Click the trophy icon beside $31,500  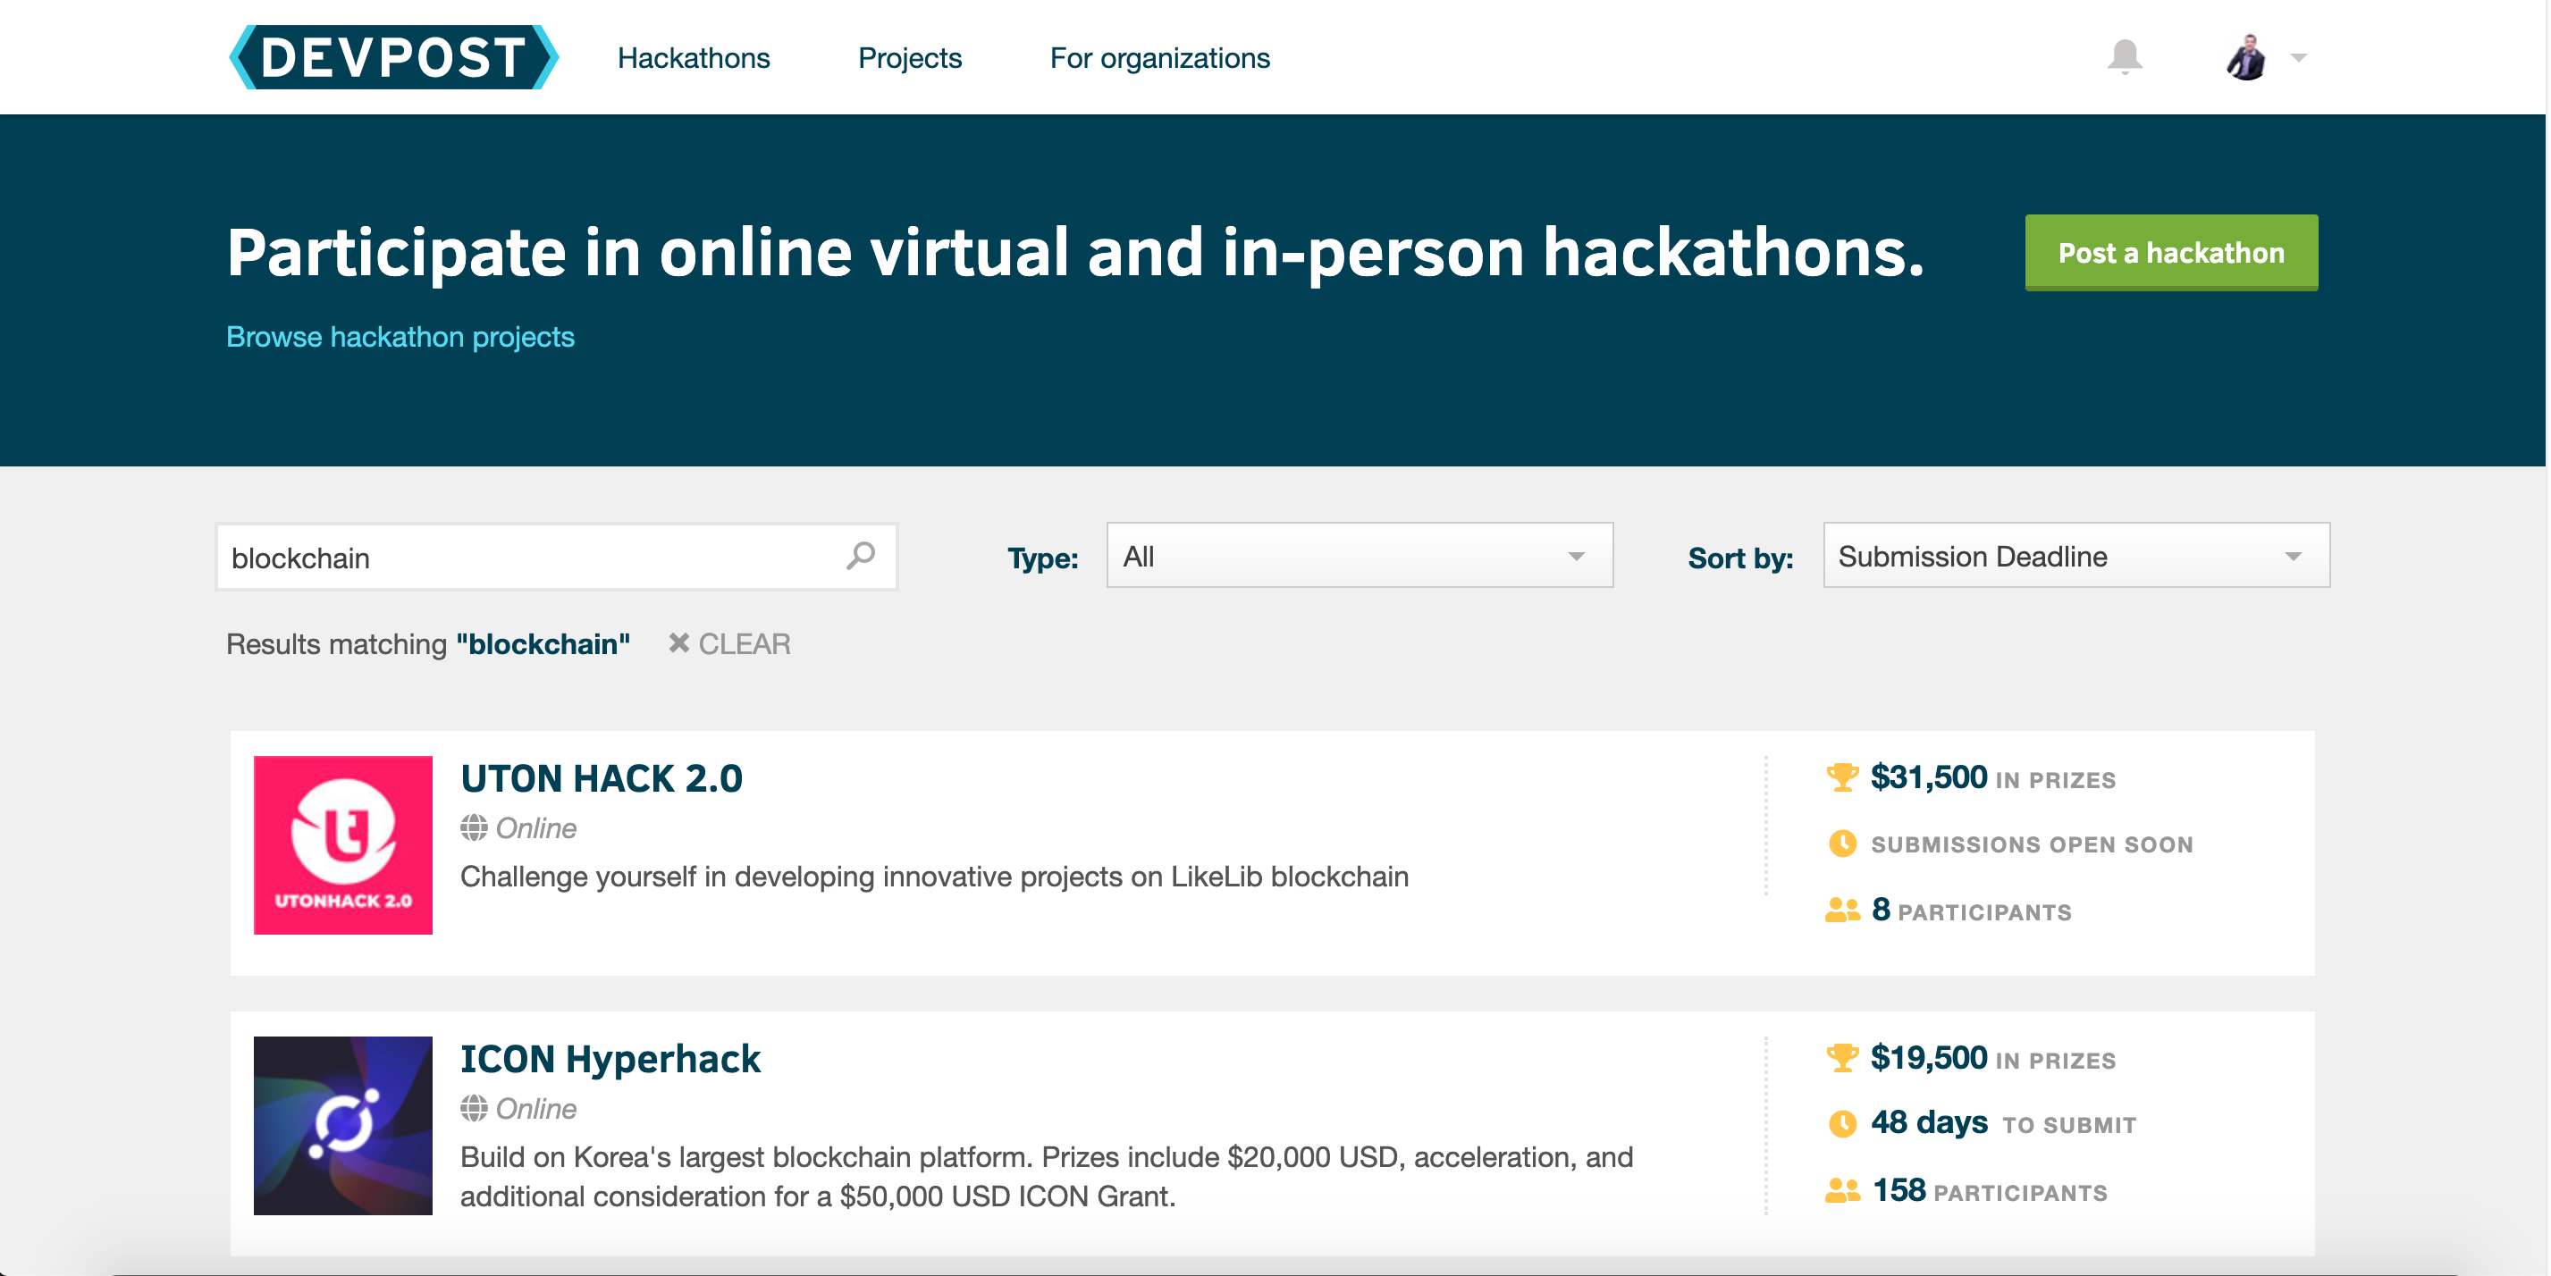1842,777
